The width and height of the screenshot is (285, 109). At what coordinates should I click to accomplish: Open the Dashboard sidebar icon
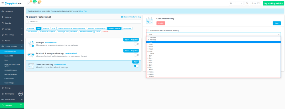3,11
